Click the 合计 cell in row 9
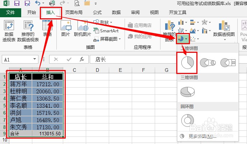The height and width of the screenshot is (144, 247). pyautogui.click(x=20, y=134)
